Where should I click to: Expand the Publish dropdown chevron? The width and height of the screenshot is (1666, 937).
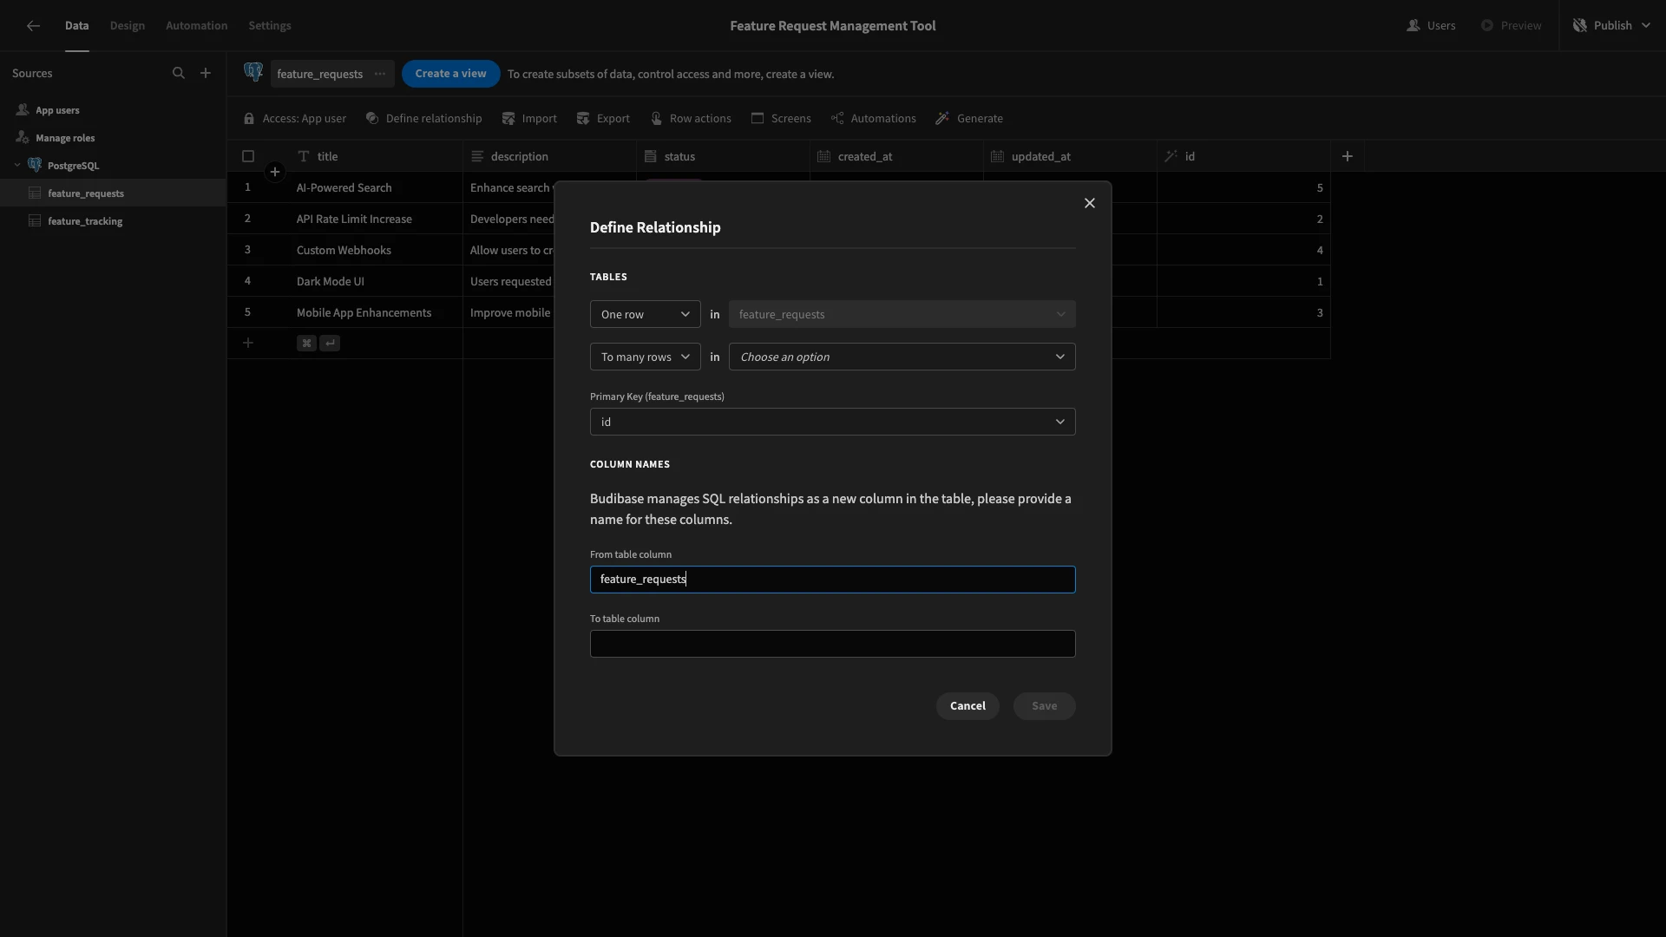(x=1646, y=26)
